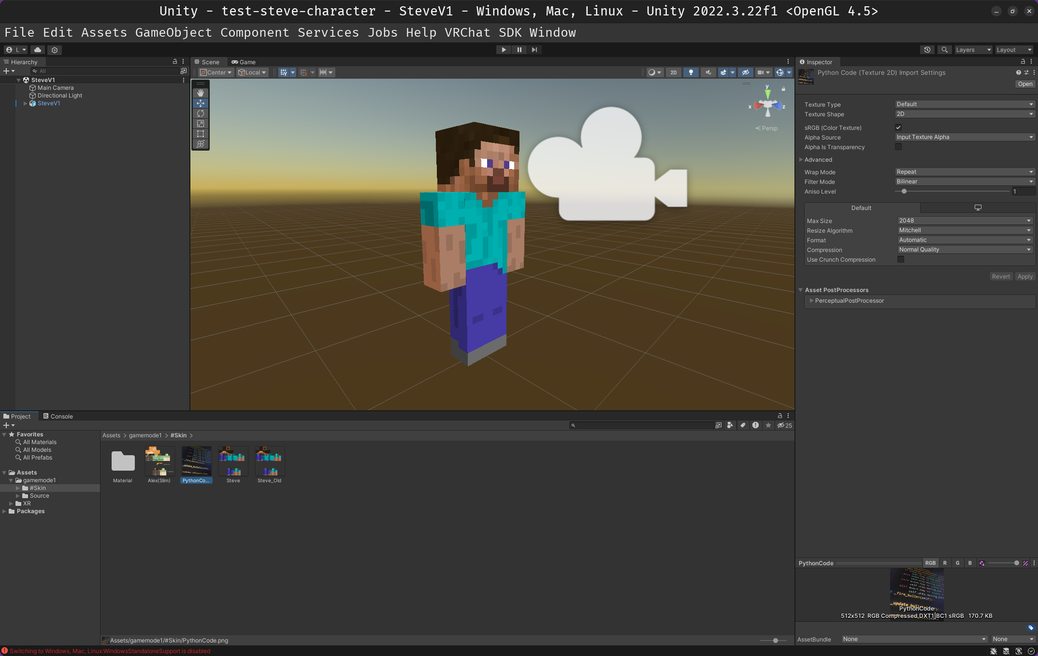Enable Alpha Is Transparency checkbox
Screen dimensions: 1038x656
pos(898,147)
